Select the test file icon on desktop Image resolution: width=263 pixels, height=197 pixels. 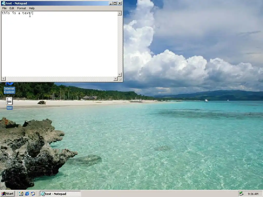pyautogui.click(x=9, y=101)
